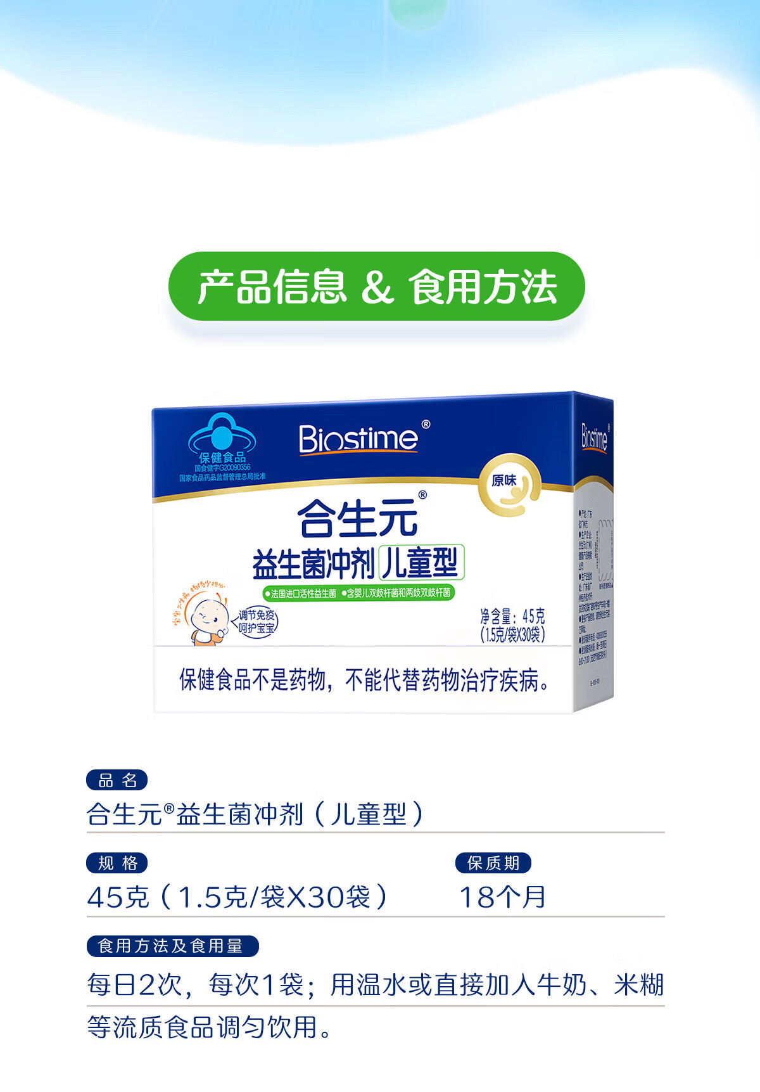Click the blue 保健食品 hat-shaped icon

(x=222, y=434)
